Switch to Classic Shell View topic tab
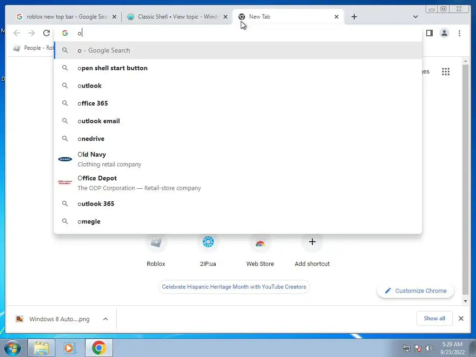This screenshot has width=476, height=357. click(x=178, y=17)
